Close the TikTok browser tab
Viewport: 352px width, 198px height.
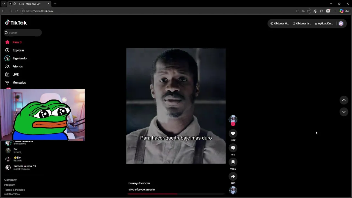(48, 4)
